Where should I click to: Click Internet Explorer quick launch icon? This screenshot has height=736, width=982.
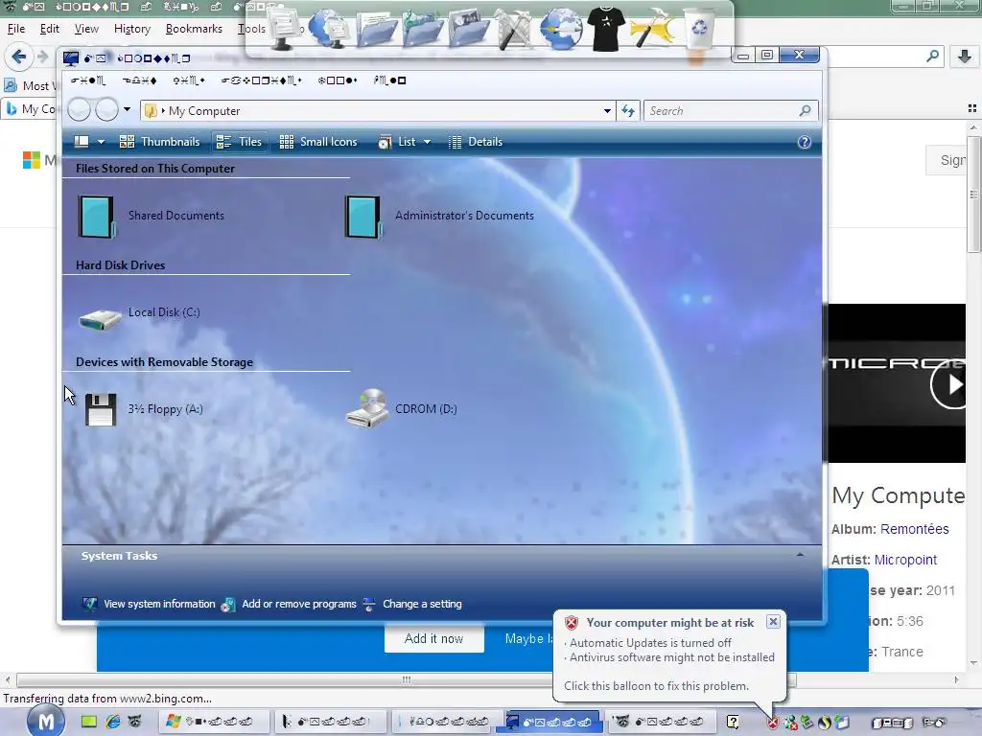point(113,722)
